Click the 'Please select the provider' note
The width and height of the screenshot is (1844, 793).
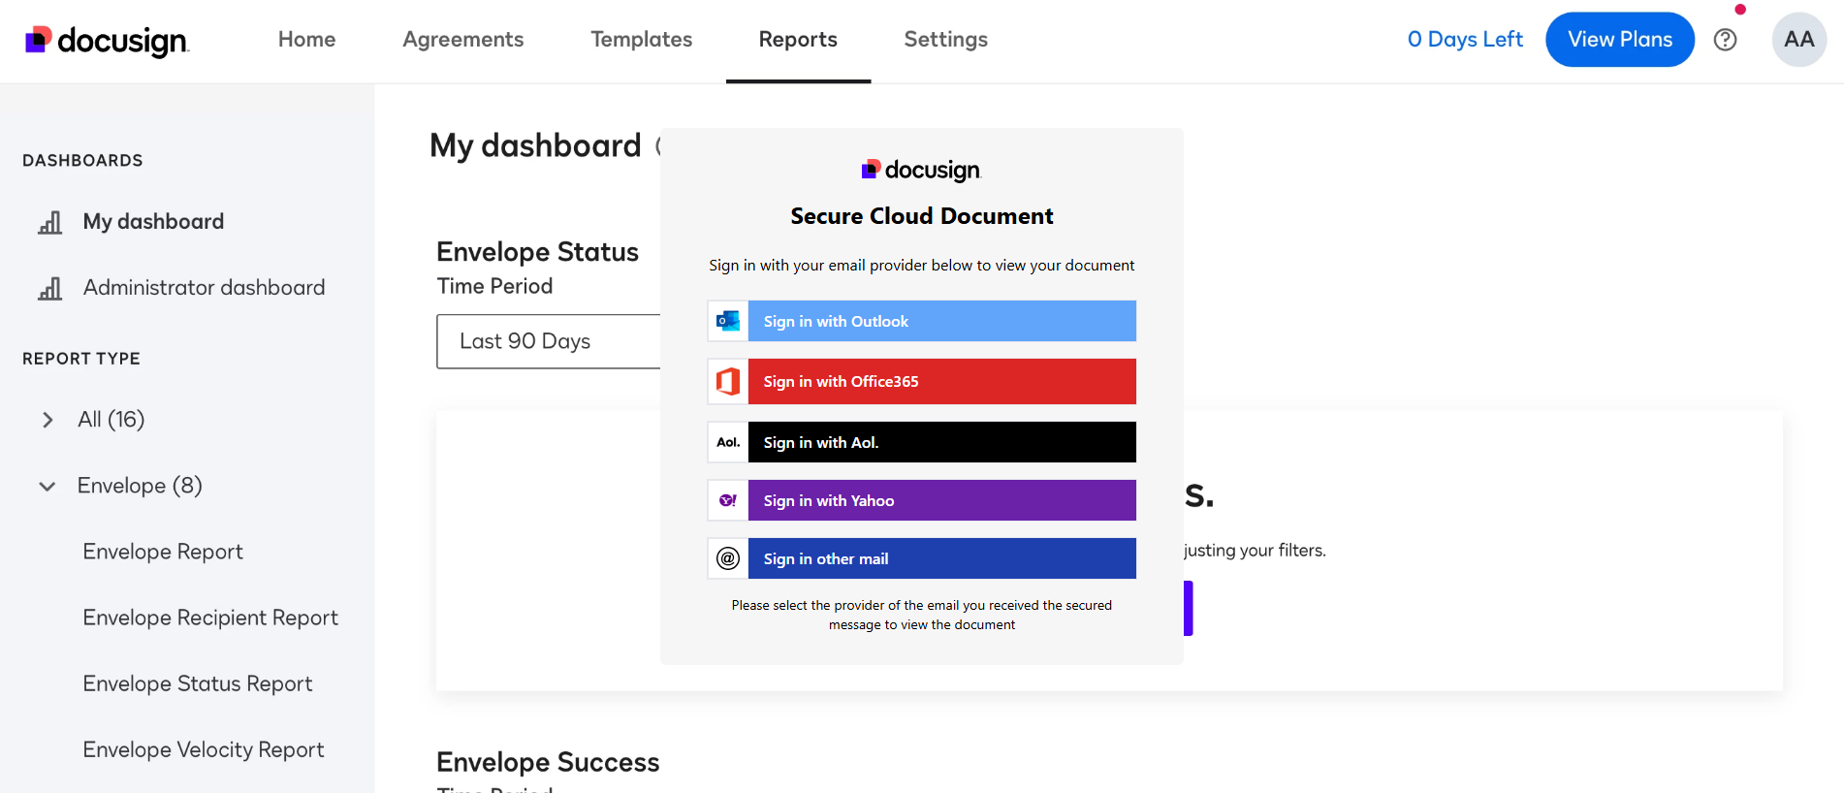click(x=921, y=615)
